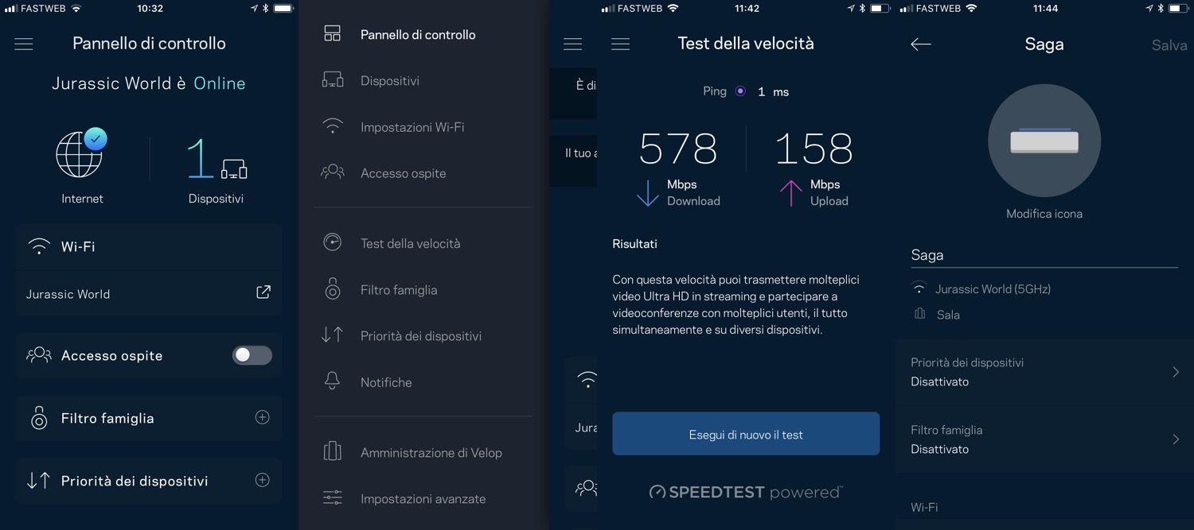The height and width of the screenshot is (530, 1194).
Task: Add Priorità dei dispositivi with plus icon
Action: [x=262, y=480]
